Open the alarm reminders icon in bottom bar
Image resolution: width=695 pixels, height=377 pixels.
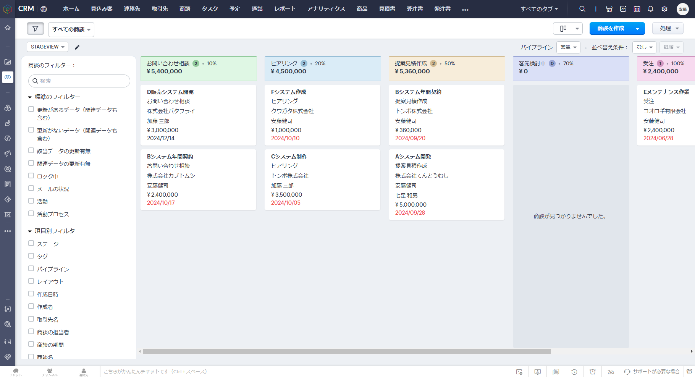tap(593, 372)
